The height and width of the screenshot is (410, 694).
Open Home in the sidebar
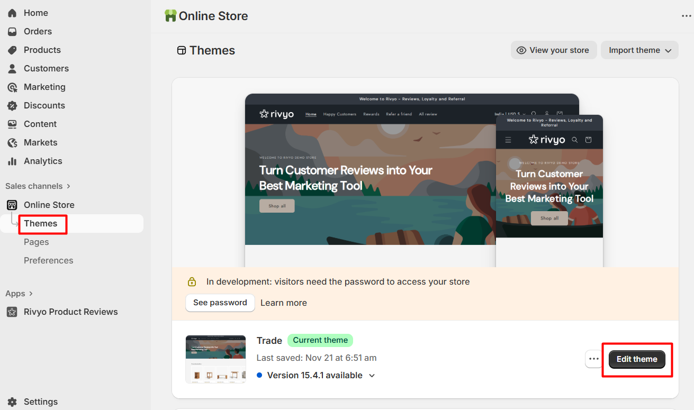[x=36, y=13]
